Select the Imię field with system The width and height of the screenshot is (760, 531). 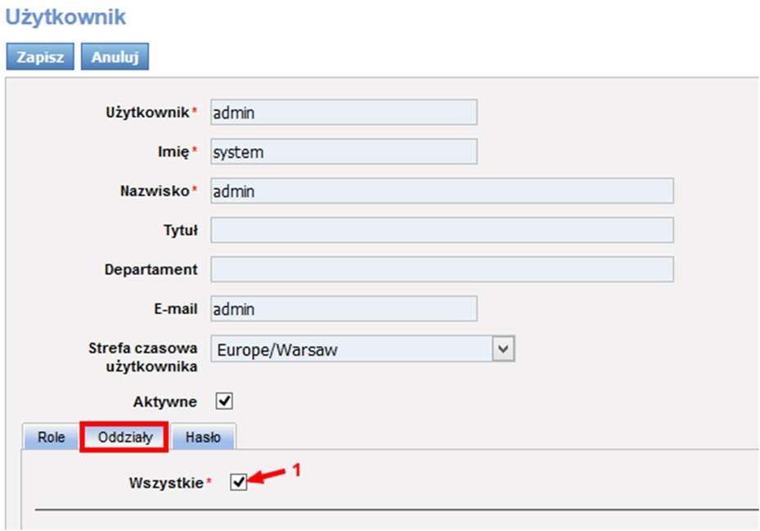tap(344, 152)
